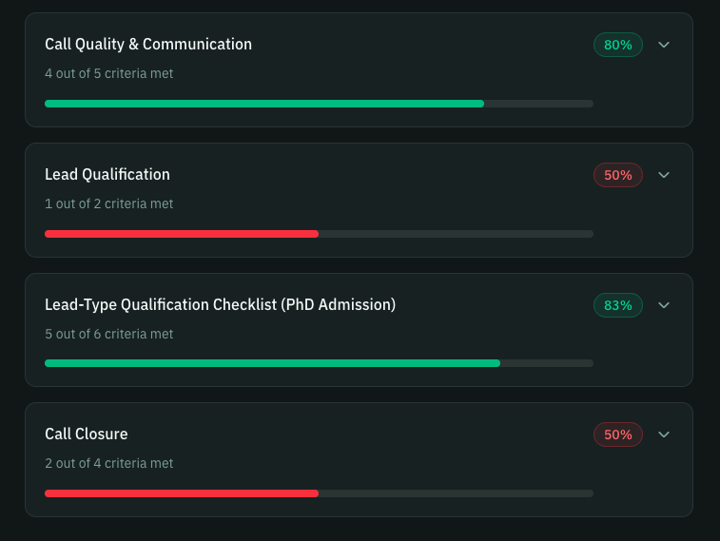
Task: Click Lead-Type Qualification Checklist (PhD Admission) title
Action: click(220, 304)
